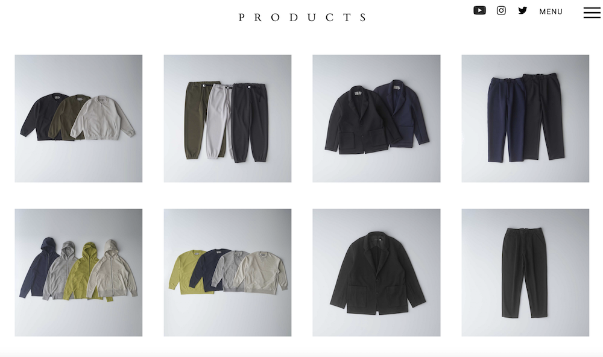The width and height of the screenshot is (603, 357).
Task: Open the YouTube channel icon
Action: (x=479, y=10)
